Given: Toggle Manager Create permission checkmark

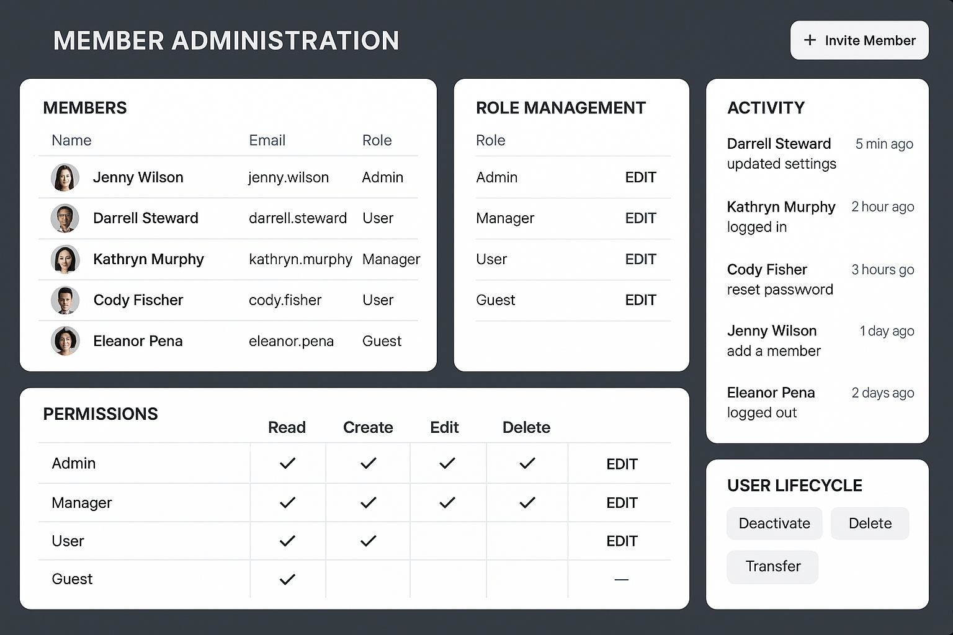Looking at the screenshot, I should click(368, 502).
